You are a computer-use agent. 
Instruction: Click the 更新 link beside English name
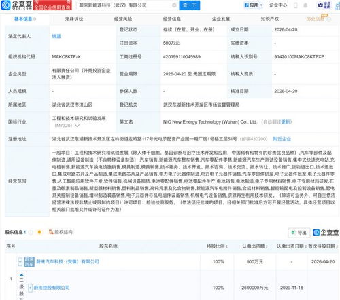pyautogui.click(x=285, y=122)
